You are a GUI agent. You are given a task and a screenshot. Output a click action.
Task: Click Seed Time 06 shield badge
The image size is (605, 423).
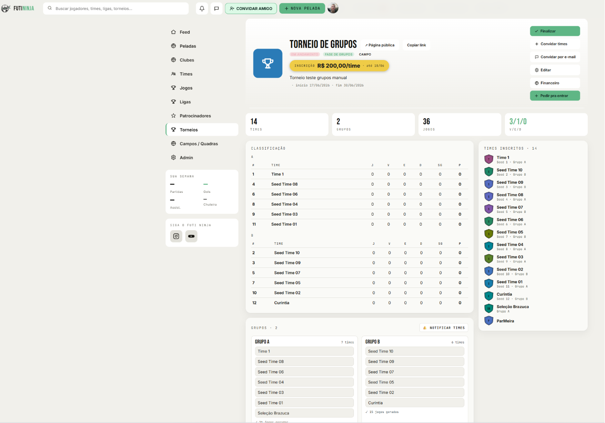tap(489, 222)
